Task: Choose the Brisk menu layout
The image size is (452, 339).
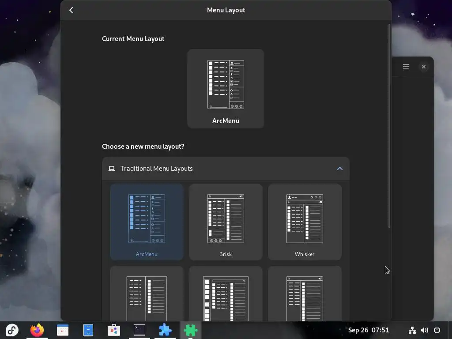Action: (x=226, y=222)
